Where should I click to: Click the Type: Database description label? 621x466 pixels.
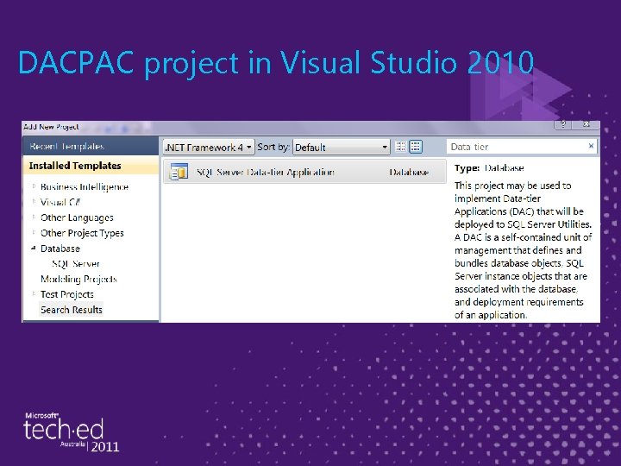point(489,168)
